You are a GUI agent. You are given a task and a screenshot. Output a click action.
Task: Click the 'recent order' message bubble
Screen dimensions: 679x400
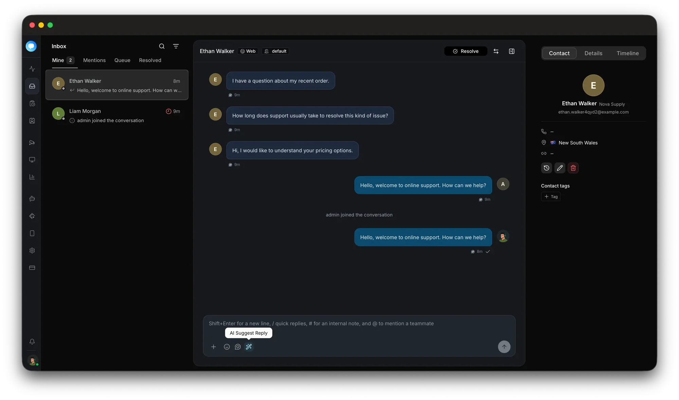pos(281,81)
